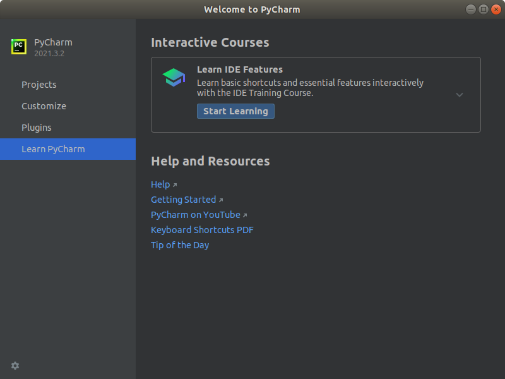Click the external arrow beside Getting Started
The width and height of the screenshot is (505, 379).
(221, 200)
